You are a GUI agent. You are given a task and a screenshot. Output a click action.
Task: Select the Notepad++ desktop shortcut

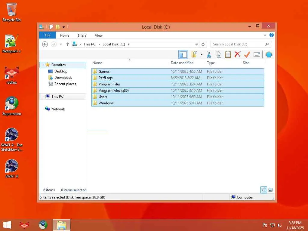(12, 44)
